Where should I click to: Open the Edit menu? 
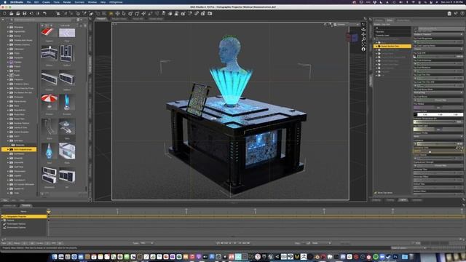(x=36, y=2)
